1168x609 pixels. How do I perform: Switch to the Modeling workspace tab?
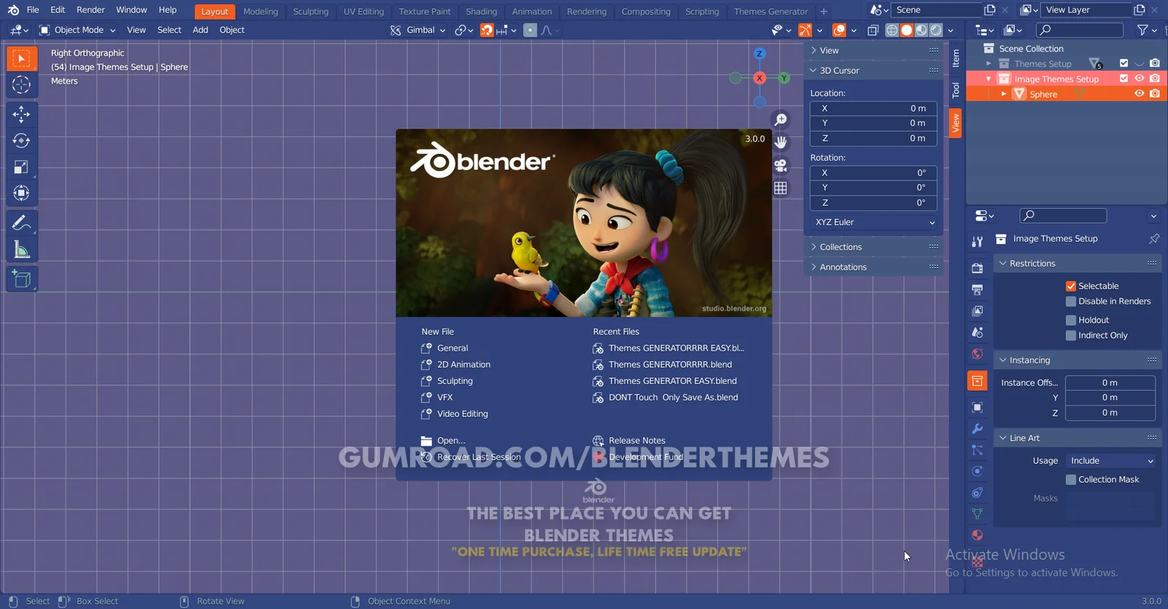261,12
